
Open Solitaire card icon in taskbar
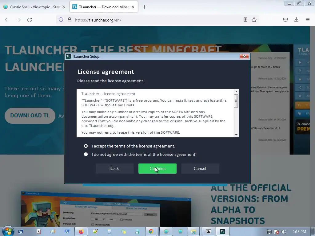pos(38,232)
